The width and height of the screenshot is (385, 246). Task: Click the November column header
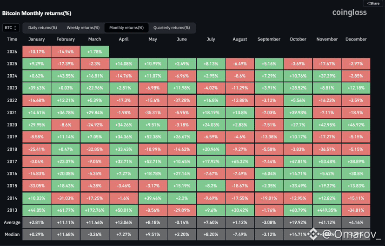coord(327,39)
